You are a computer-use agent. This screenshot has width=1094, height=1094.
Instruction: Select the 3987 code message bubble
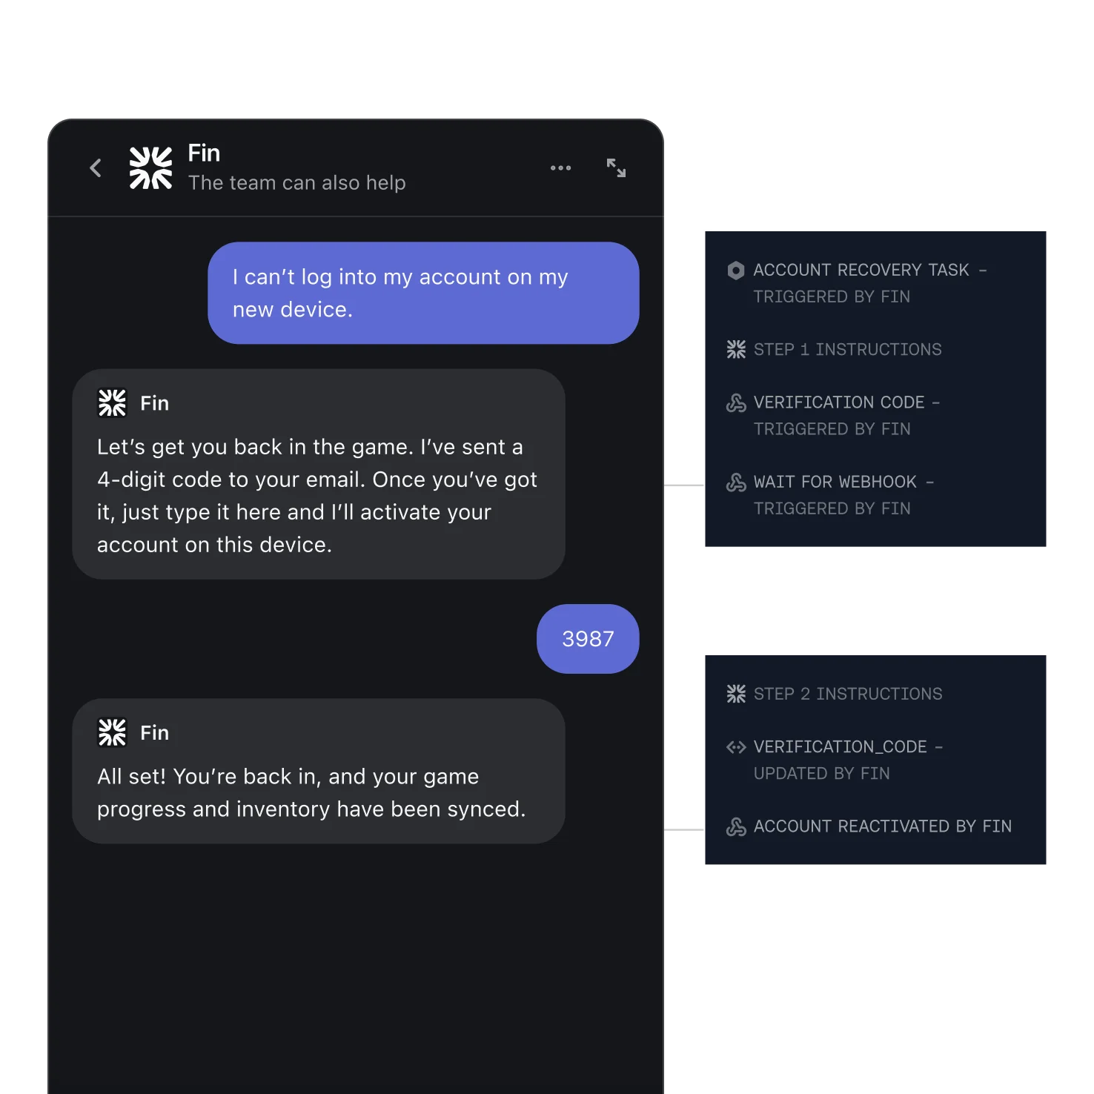tap(588, 638)
